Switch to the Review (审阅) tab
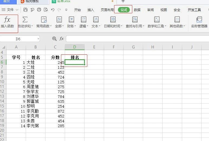209x141 pixels. click(150, 10)
